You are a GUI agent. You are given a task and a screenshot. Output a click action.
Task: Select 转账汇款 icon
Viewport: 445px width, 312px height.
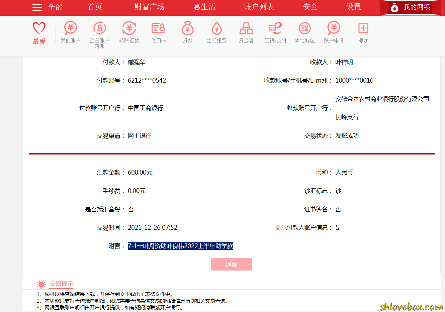pyautogui.click(x=129, y=28)
